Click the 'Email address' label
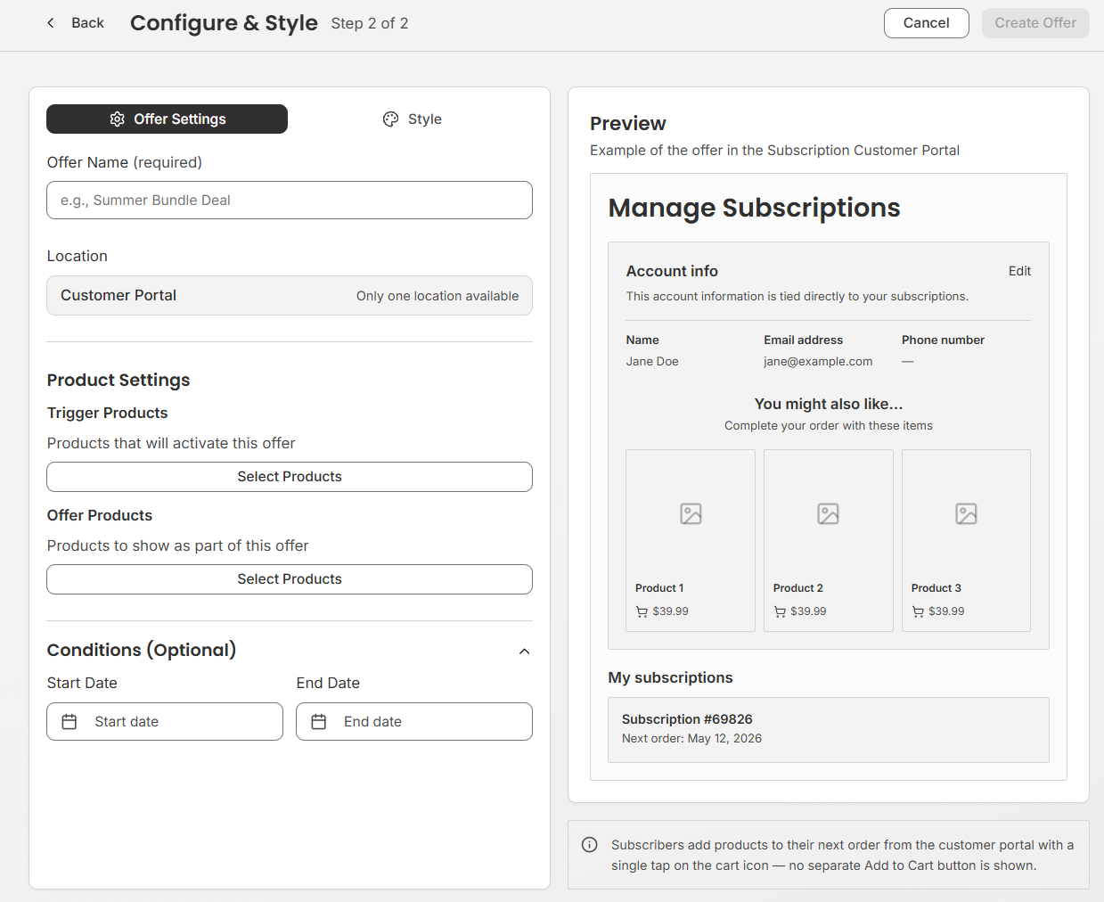The width and height of the screenshot is (1104, 902). point(803,340)
